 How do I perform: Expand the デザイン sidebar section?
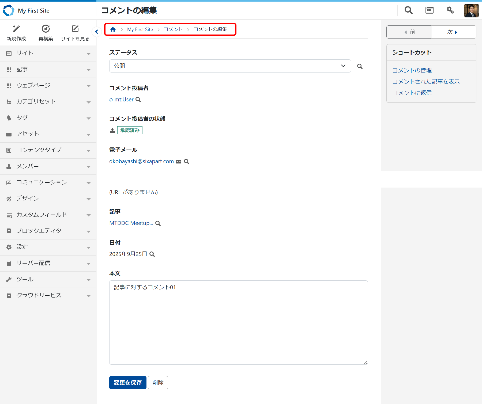pyautogui.click(x=48, y=199)
